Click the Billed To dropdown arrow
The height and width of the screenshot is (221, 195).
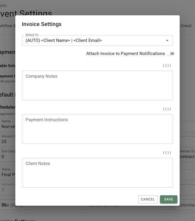point(167,40)
